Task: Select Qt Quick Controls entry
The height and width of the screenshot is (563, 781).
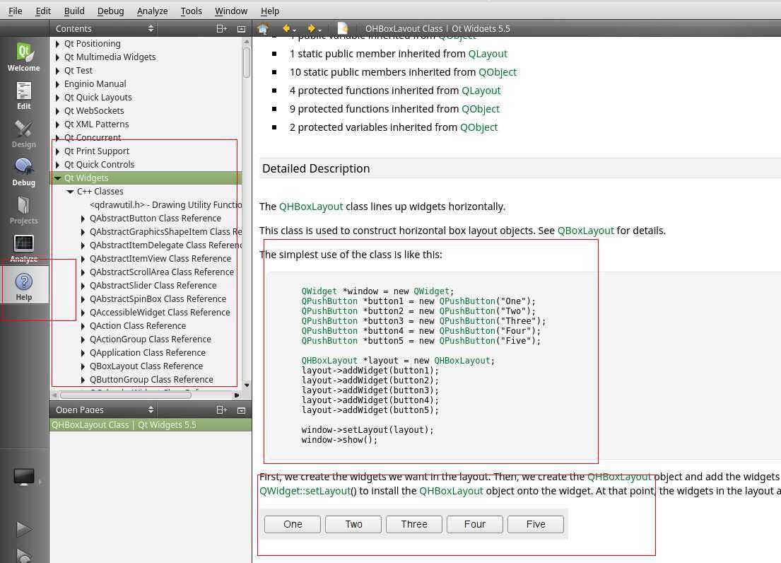Action: point(99,165)
